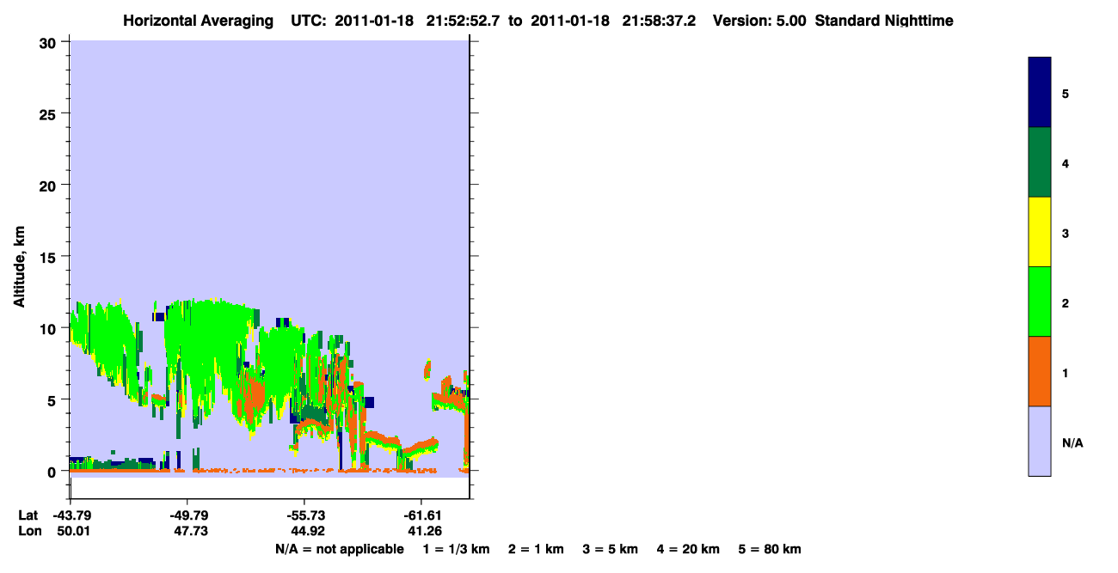Click the 'N/A = not applicable' legend text
Viewport: 1118px width, 573px height.
tap(339, 549)
